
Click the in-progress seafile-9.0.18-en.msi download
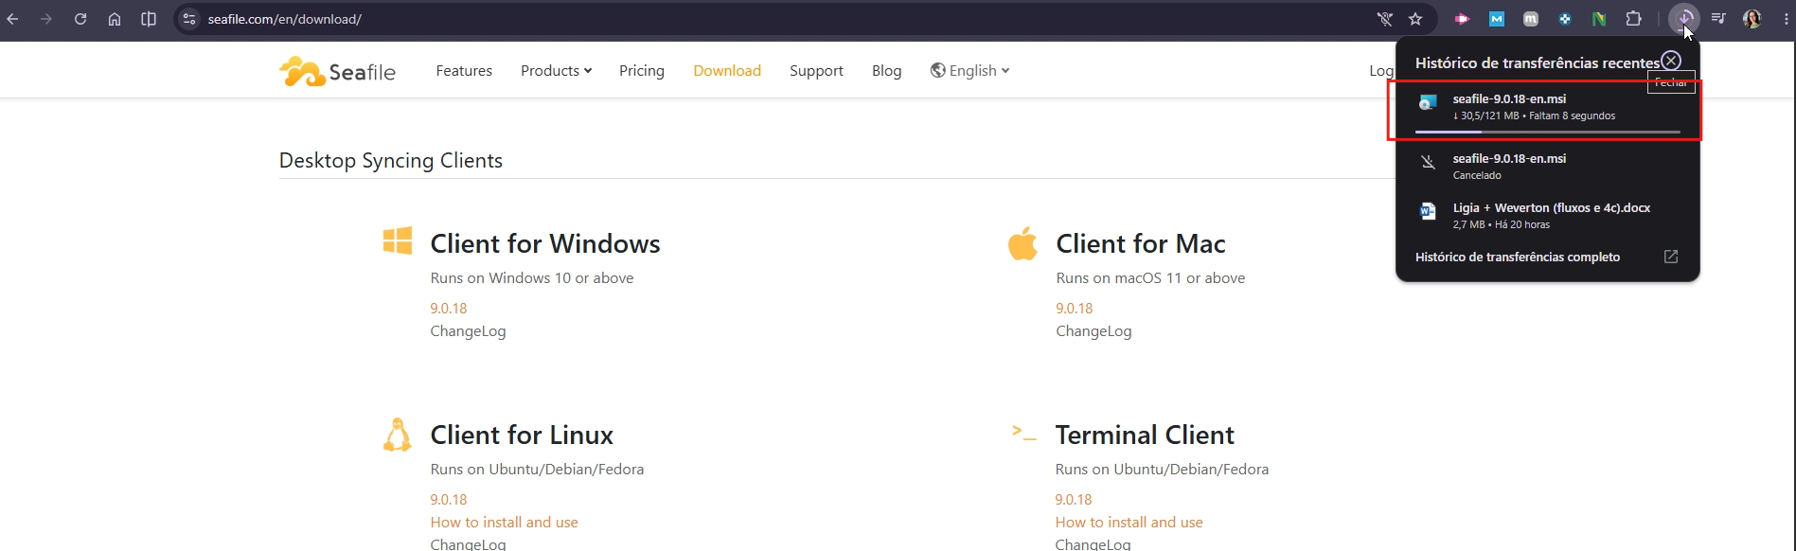coord(1547,111)
